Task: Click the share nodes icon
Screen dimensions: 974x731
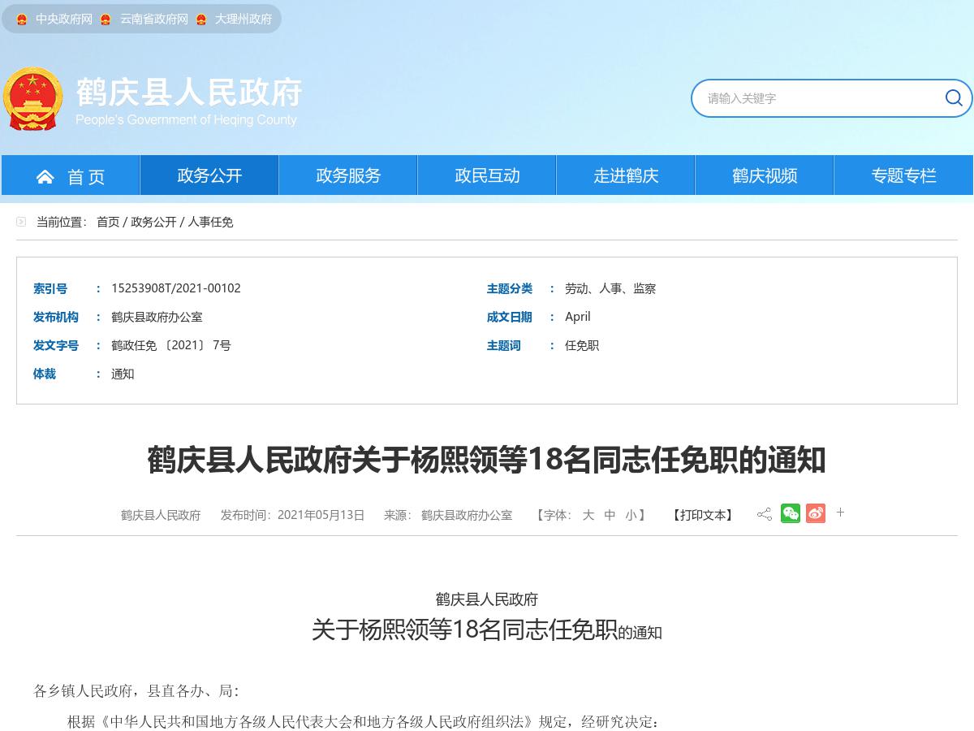Action: point(764,514)
